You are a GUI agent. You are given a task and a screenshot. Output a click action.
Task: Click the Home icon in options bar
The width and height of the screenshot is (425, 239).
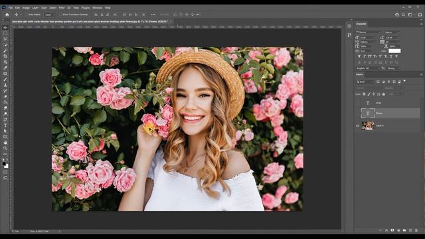coord(7,15)
